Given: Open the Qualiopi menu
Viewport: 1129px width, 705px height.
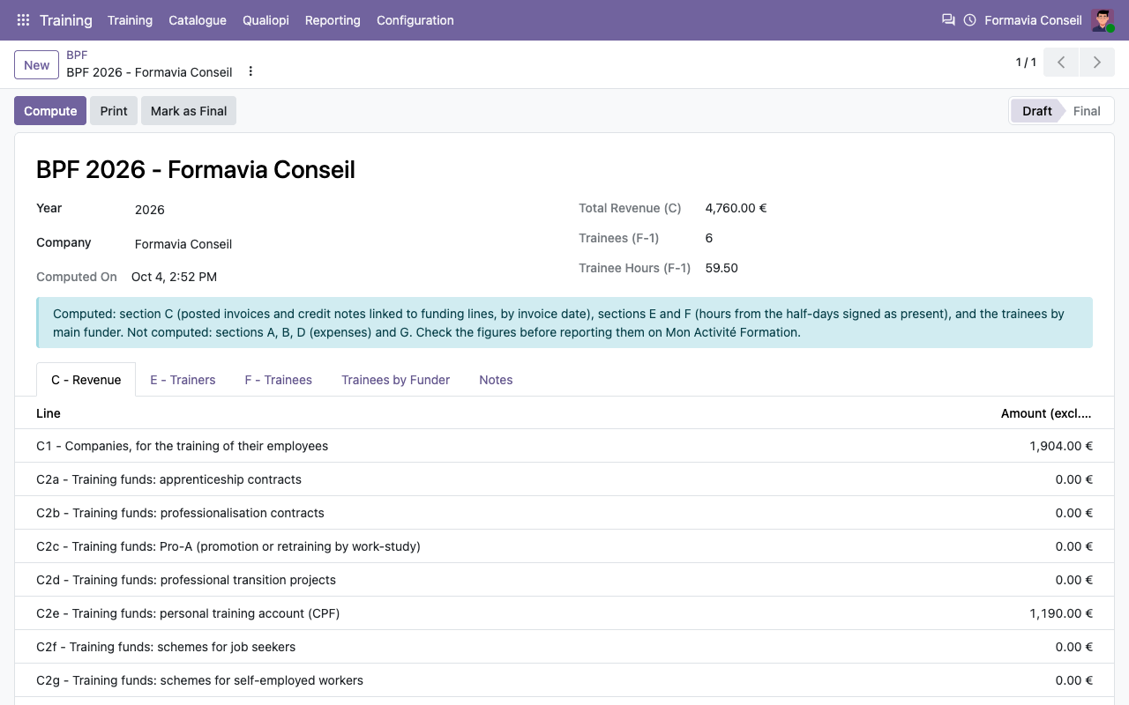Looking at the screenshot, I should (265, 20).
